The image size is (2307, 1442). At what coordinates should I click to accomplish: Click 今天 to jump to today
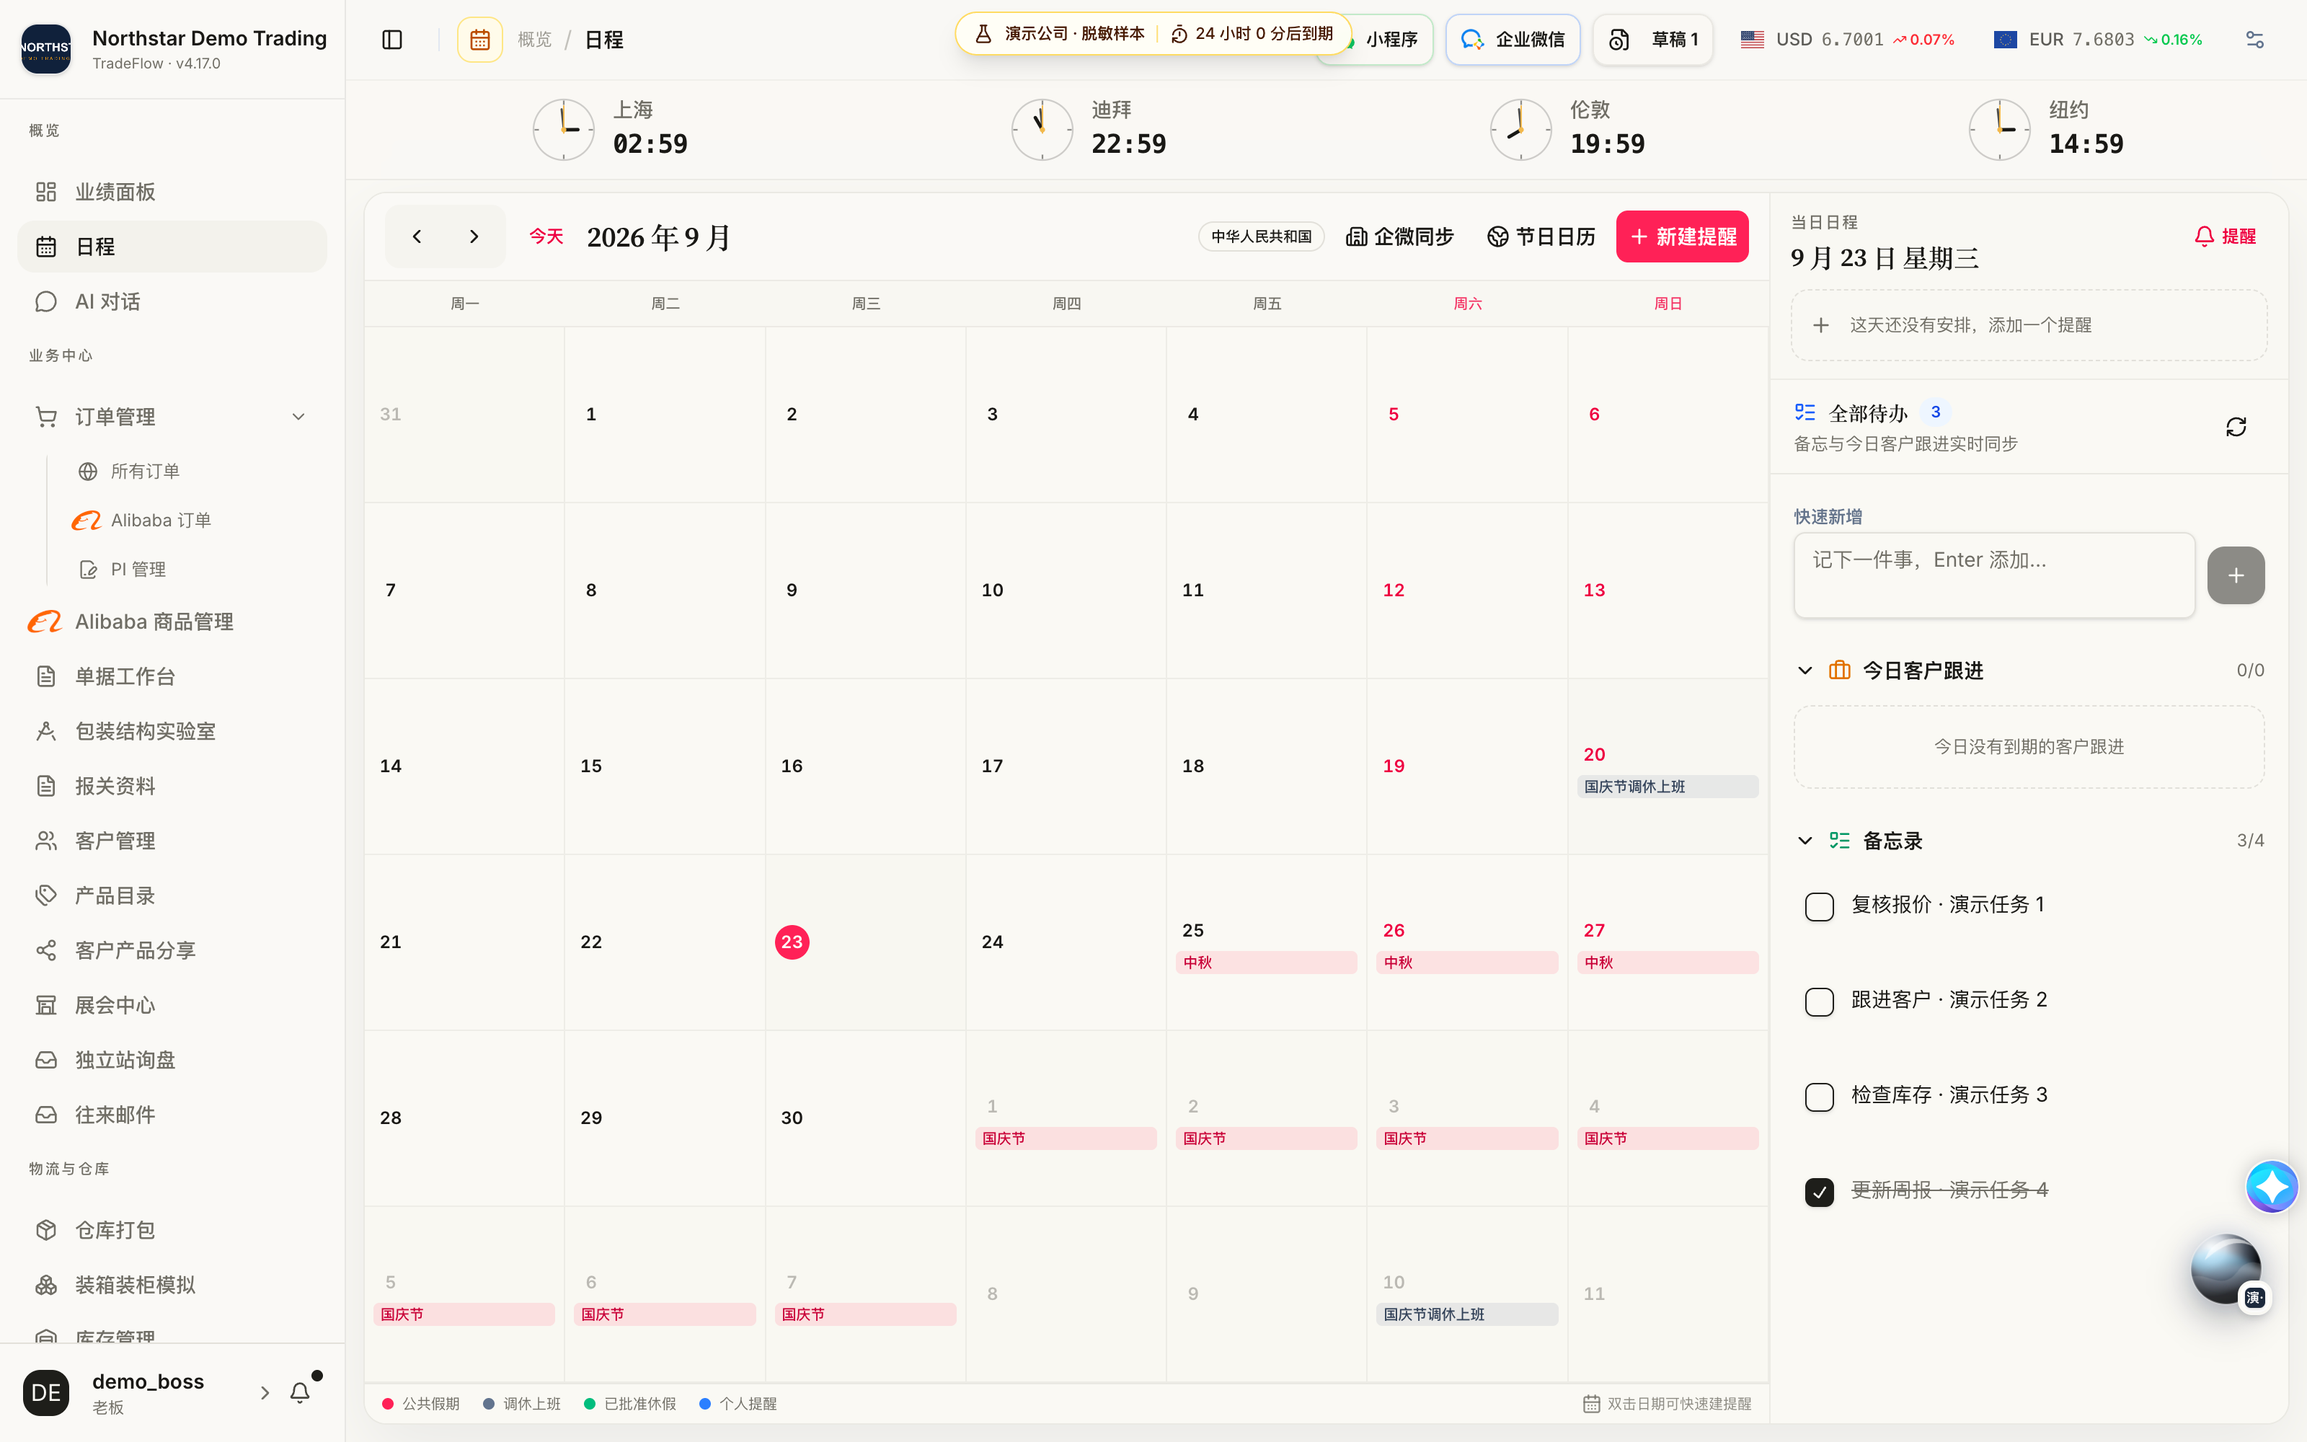(546, 236)
